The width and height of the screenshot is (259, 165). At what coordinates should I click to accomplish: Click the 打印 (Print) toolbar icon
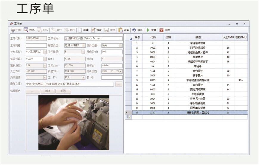13,30
